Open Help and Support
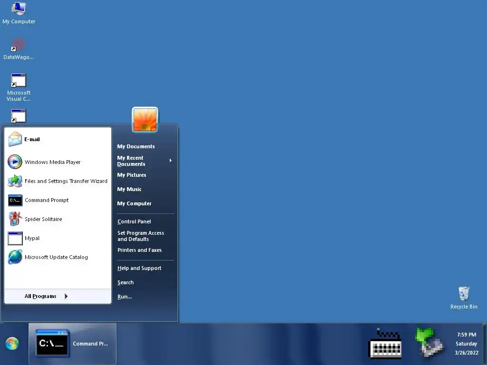This screenshot has height=365, width=487. click(x=139, y=268)
